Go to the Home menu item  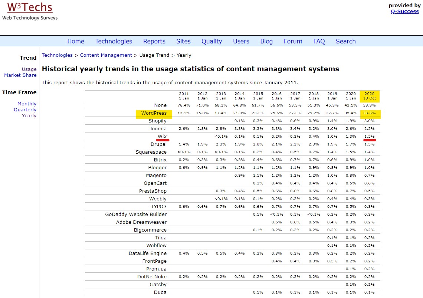76,41
